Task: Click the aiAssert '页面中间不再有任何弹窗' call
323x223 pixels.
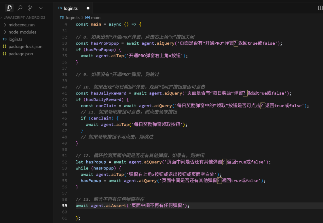Action: click(132, 205)
